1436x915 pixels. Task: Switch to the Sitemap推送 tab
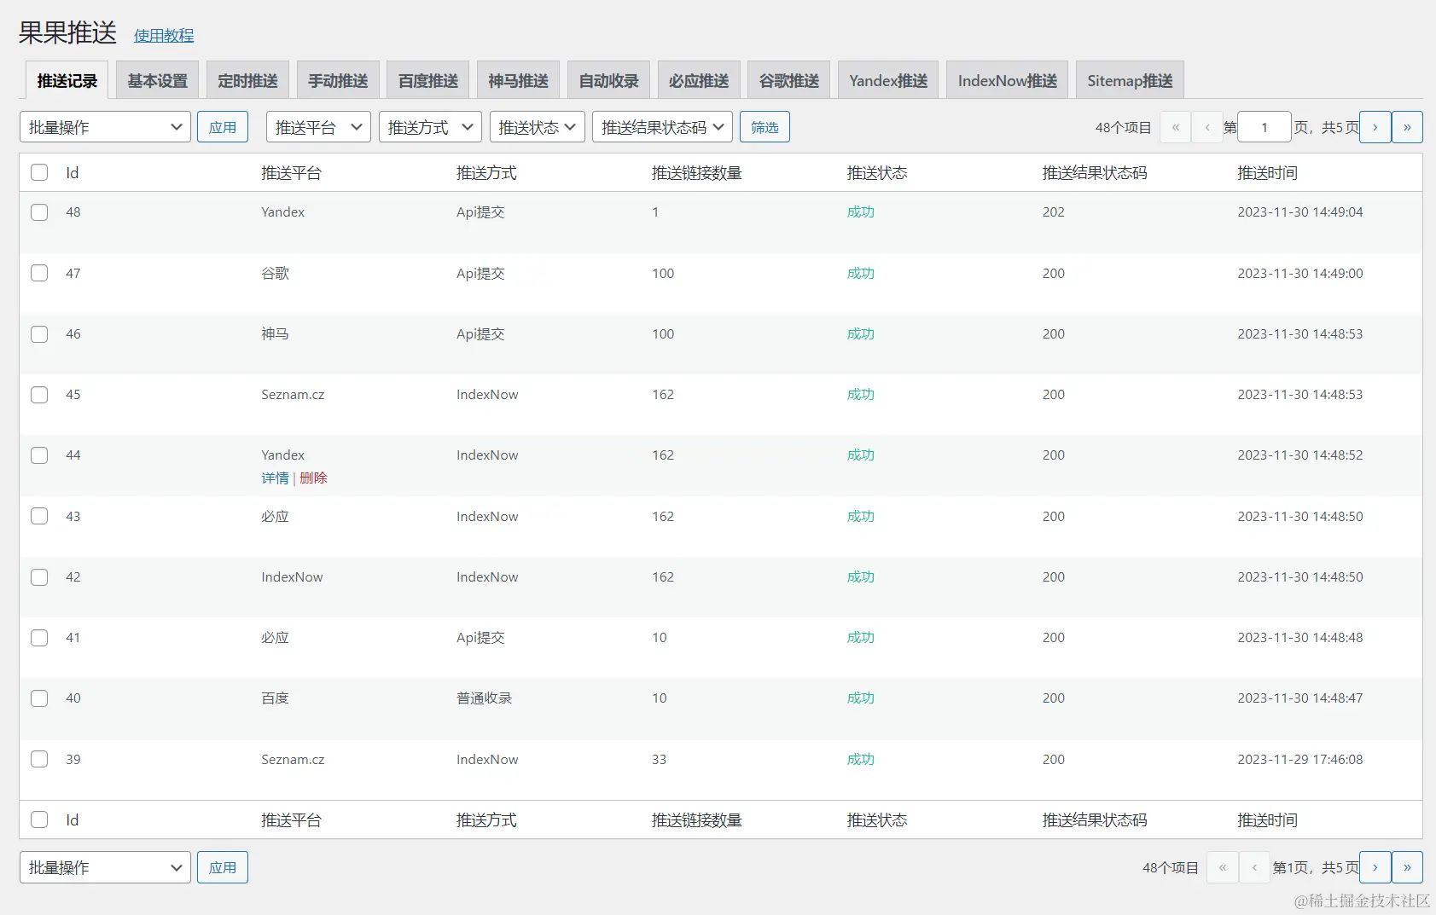click(1130, 80)
